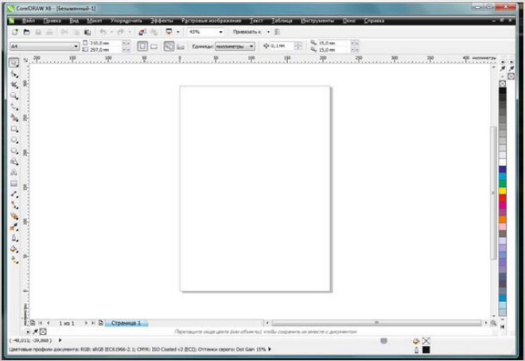525x361 pixels.
Task: Click the Import toolbar icon
Action: pos(142,32)
